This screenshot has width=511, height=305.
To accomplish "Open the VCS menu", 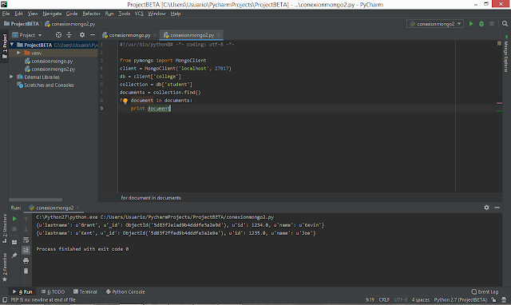I will [x=139, y=14].
